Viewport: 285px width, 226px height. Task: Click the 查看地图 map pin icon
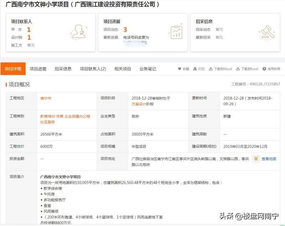pyautogui.click(x=255, y=159)
